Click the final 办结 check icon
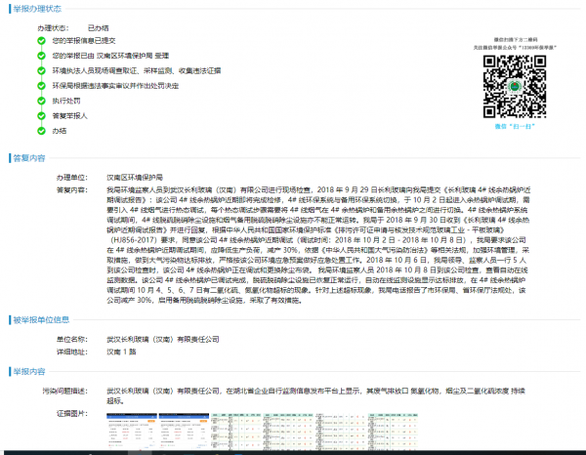Image resolution: width=586 pixels, height=455 pixels. (41, 130)
